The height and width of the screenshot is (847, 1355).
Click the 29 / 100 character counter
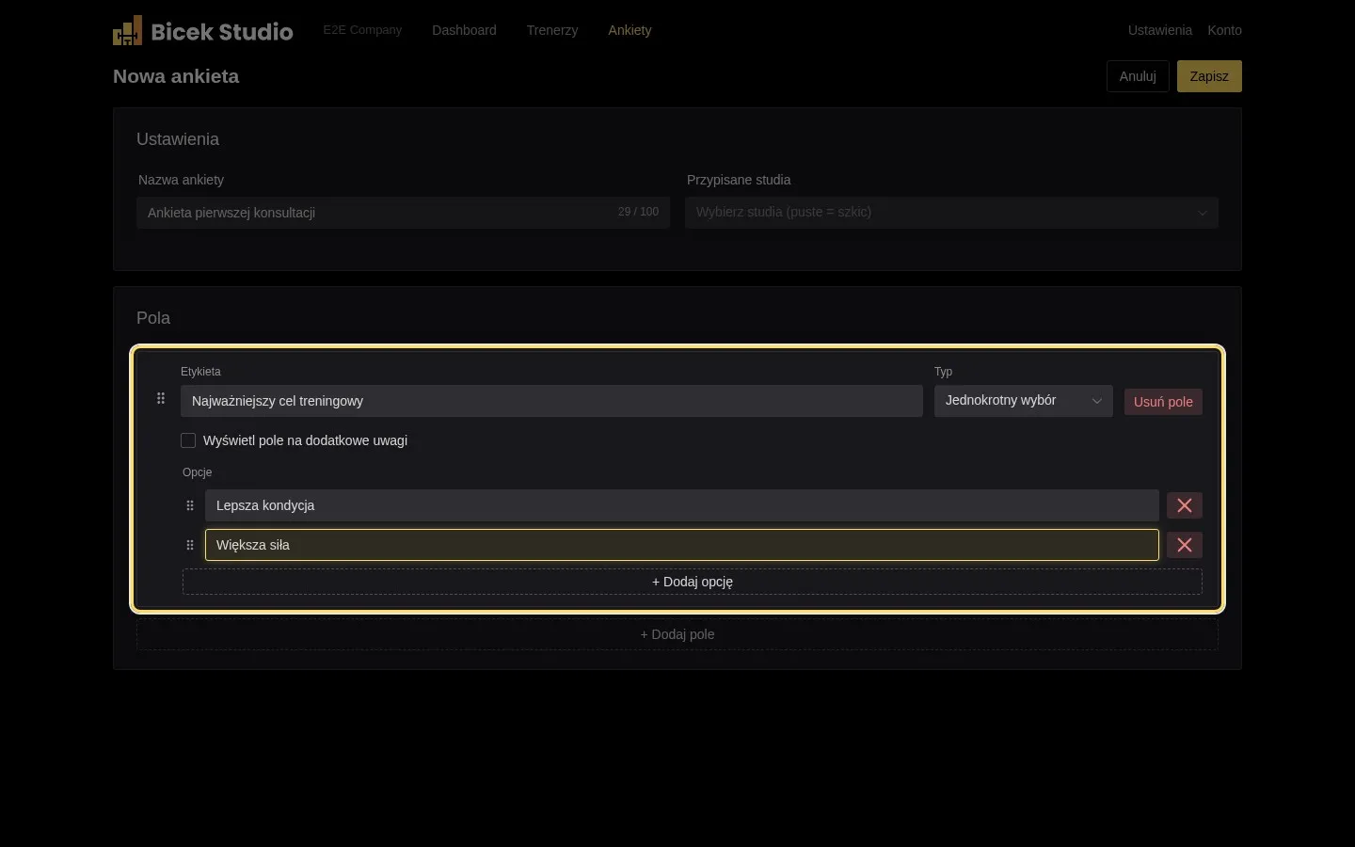(x=638, y=212)
